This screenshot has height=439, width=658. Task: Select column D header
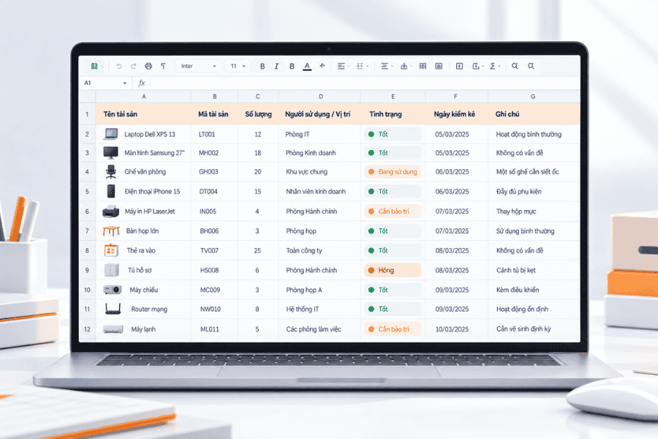click(x=321, y=97)
